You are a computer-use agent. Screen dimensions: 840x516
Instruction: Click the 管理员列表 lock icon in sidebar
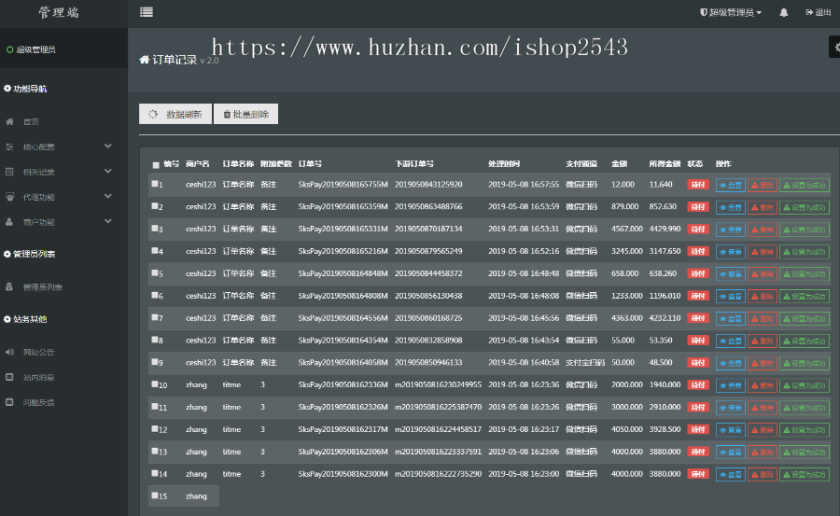[x=10, y=287]
